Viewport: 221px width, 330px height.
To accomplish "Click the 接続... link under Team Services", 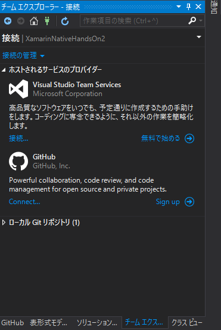I will point(18,138).
